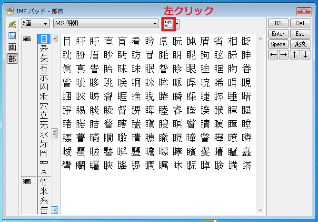Open dropdown arrow next to view toggle
Screen dimensions: 318x222
tap(178, 24)
